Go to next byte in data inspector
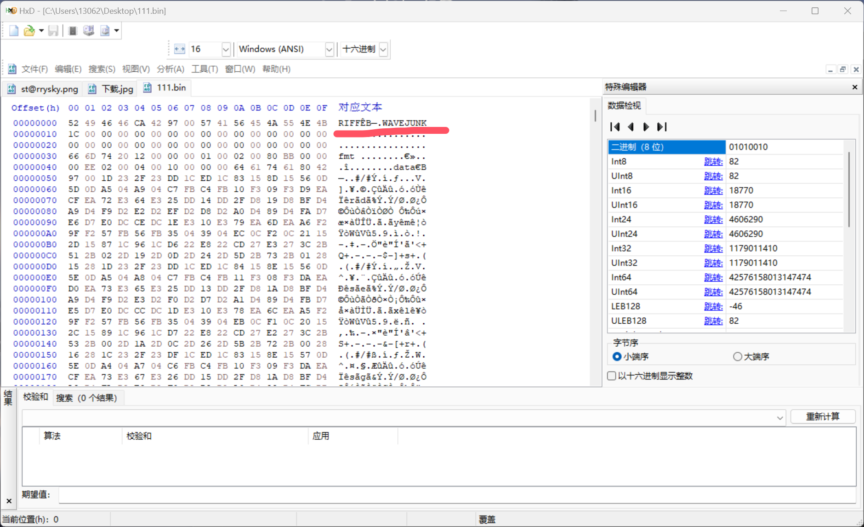The image size is (864, 527). pos(646,127)
